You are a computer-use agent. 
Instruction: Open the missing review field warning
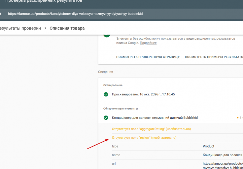[144, 138]
